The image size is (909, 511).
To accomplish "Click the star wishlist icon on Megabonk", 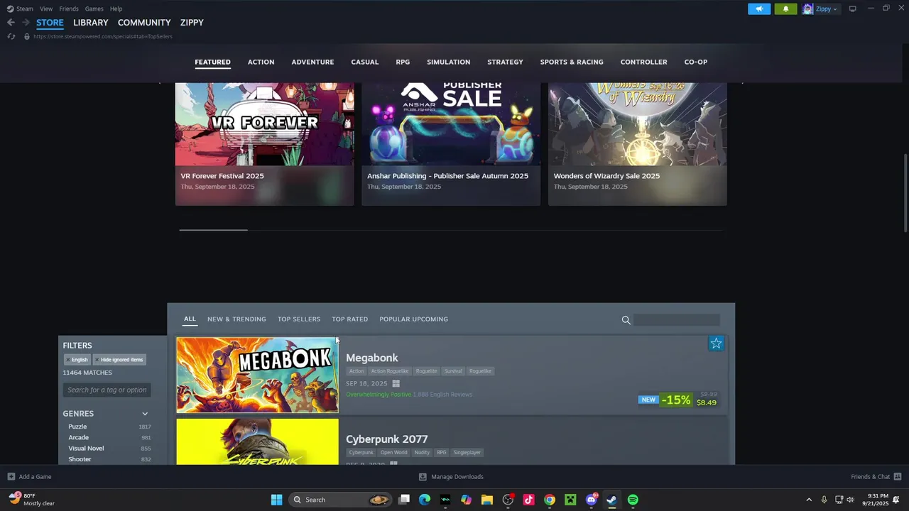I will 716,344.
